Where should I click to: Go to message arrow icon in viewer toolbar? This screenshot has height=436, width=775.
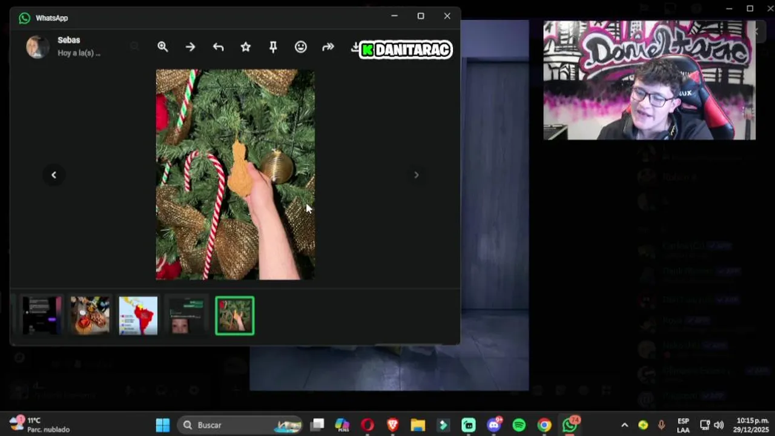190,47
